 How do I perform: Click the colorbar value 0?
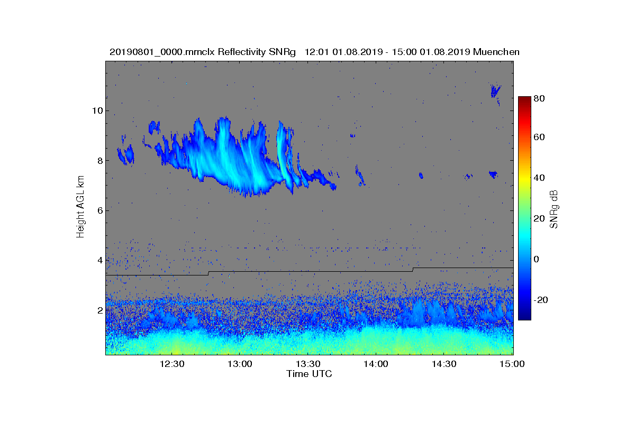(x=537, y=259)
